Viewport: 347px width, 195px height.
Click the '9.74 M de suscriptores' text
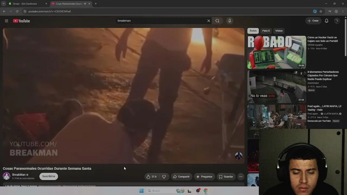click(23, 178)
